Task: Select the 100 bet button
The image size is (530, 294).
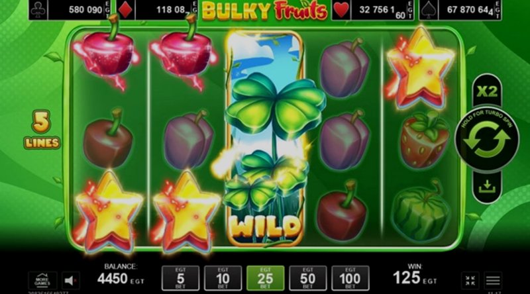Action: click(x=350, y=278)
